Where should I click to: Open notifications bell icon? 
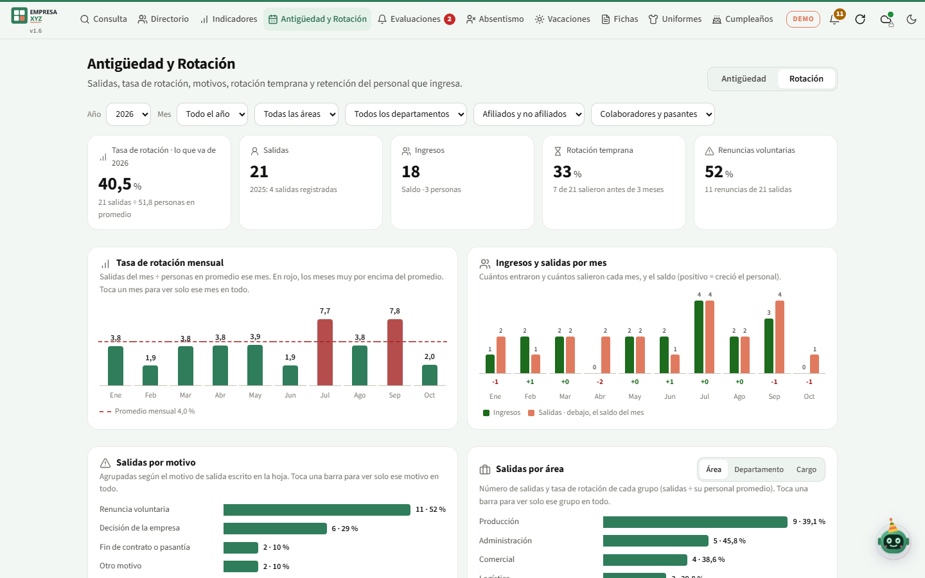(x=834, y=19)
